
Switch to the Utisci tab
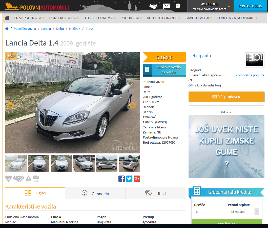coord(156,193)
